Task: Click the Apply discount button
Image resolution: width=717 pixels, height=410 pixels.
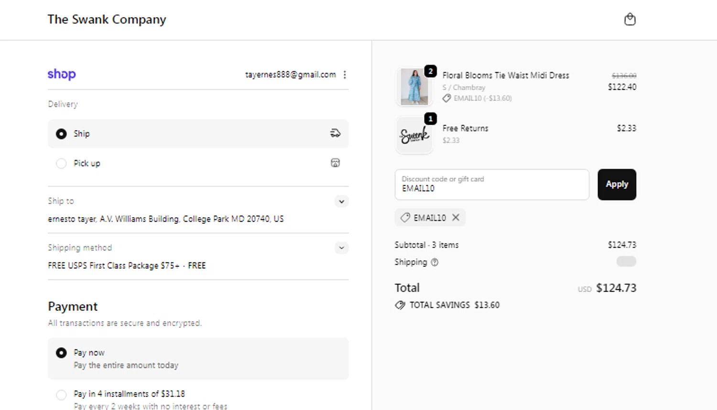Action: click(x=617, y=184)
